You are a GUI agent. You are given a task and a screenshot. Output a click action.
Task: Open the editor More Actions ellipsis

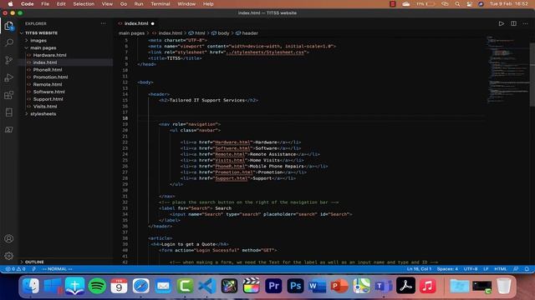(526, 23)
